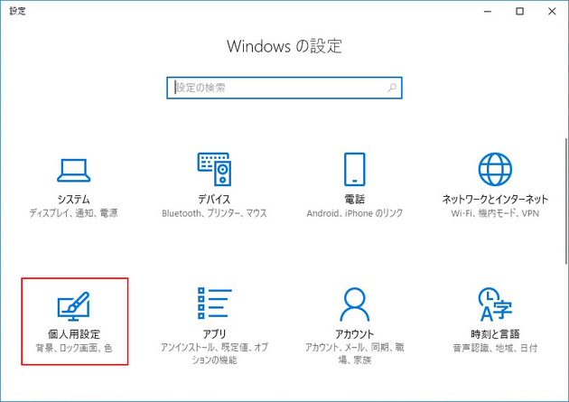This screenshot has height=402, width=569.
Task: Open the アプリ list icon
Action: [x=214, y=304]
